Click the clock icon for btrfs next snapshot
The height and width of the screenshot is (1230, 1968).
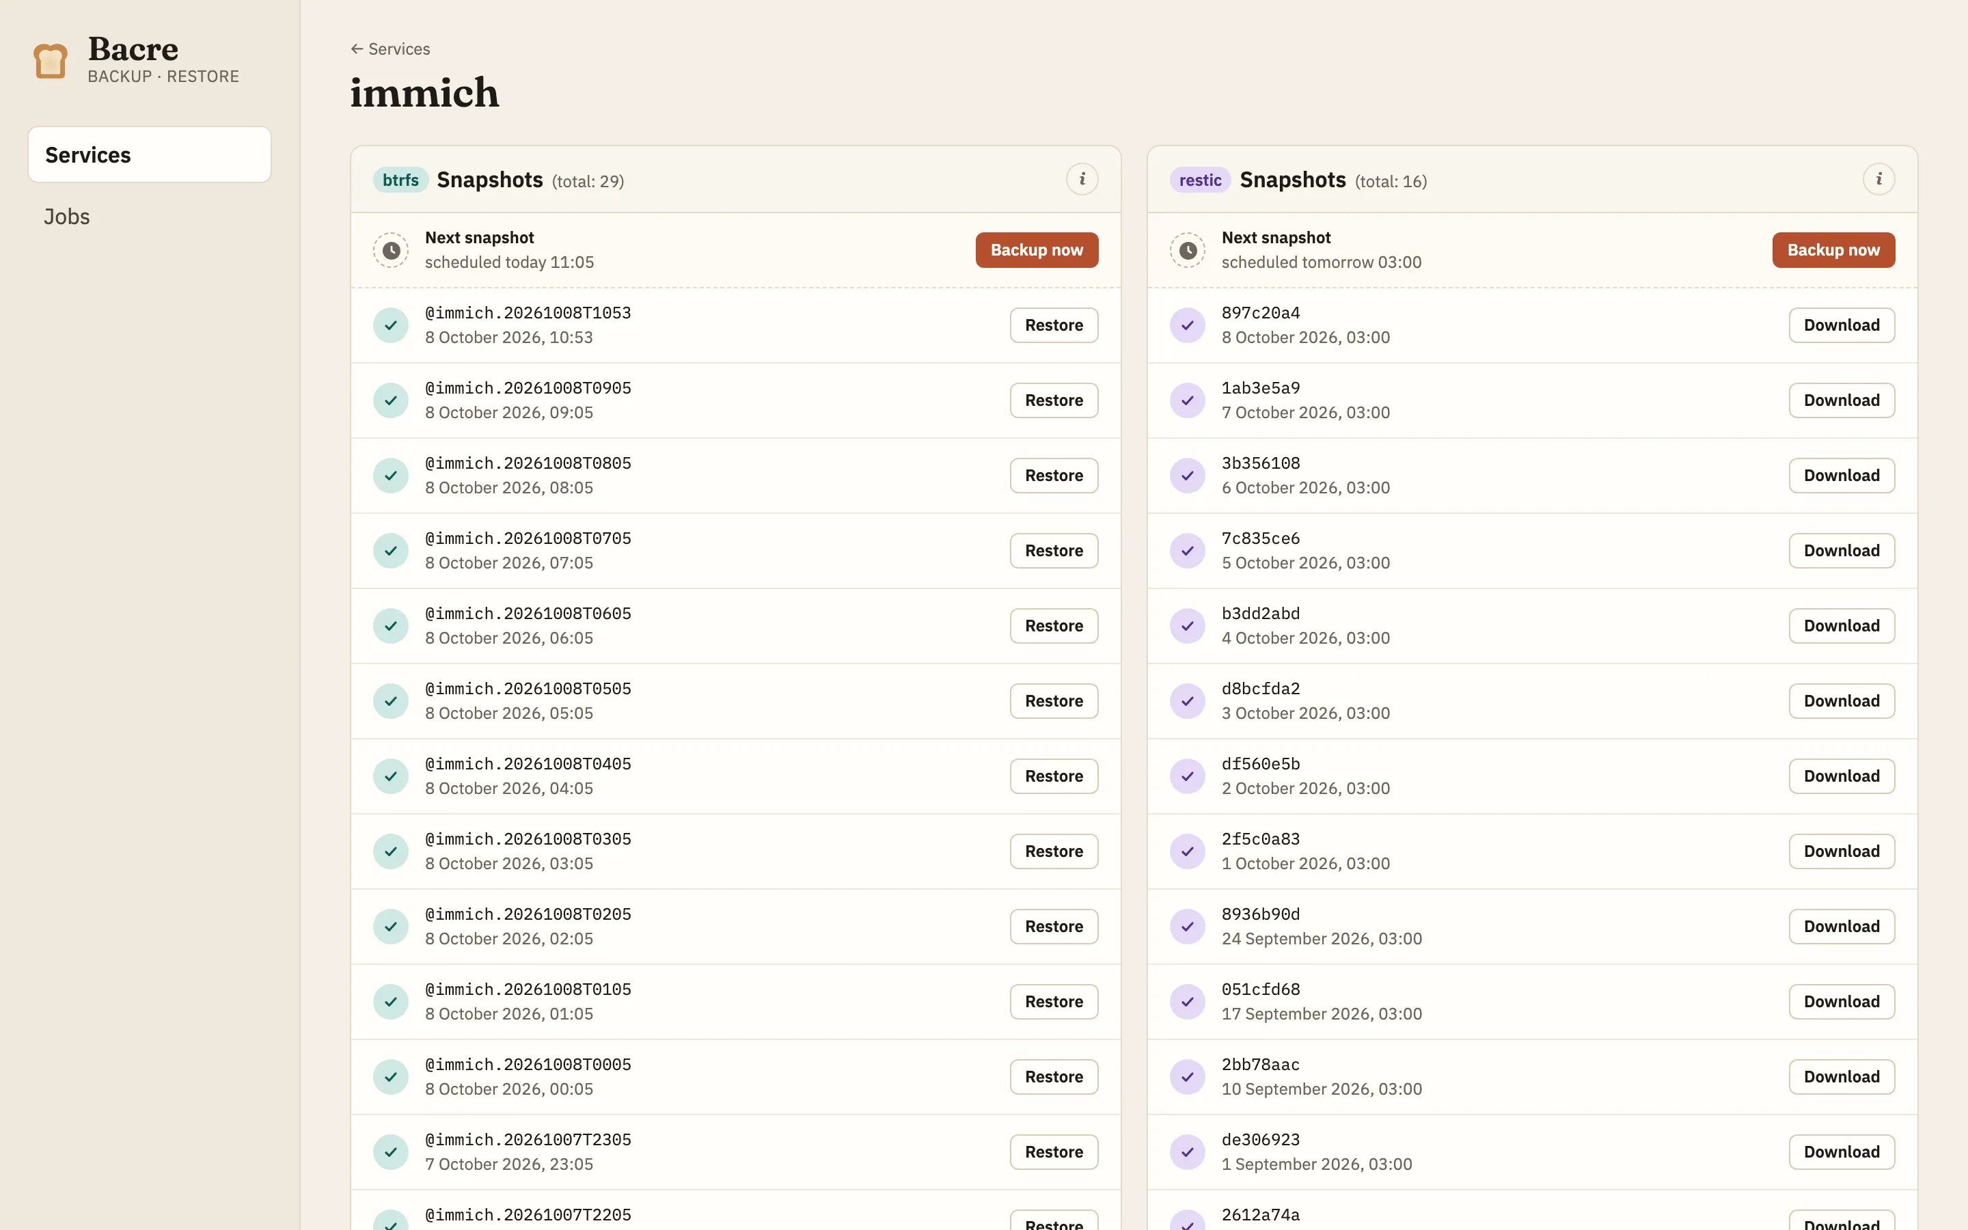[390, 249]
